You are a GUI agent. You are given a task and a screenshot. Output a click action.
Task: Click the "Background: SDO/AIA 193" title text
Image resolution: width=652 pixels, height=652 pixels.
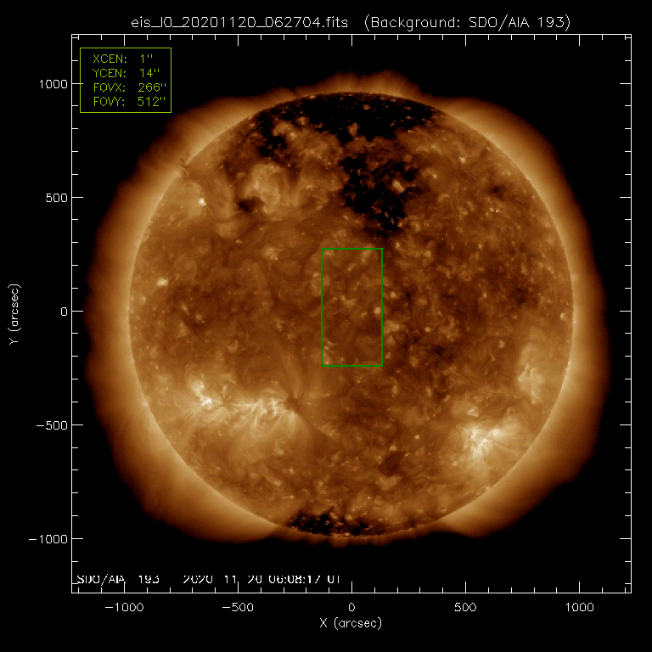pyautogui.click(x=467, y=21)
